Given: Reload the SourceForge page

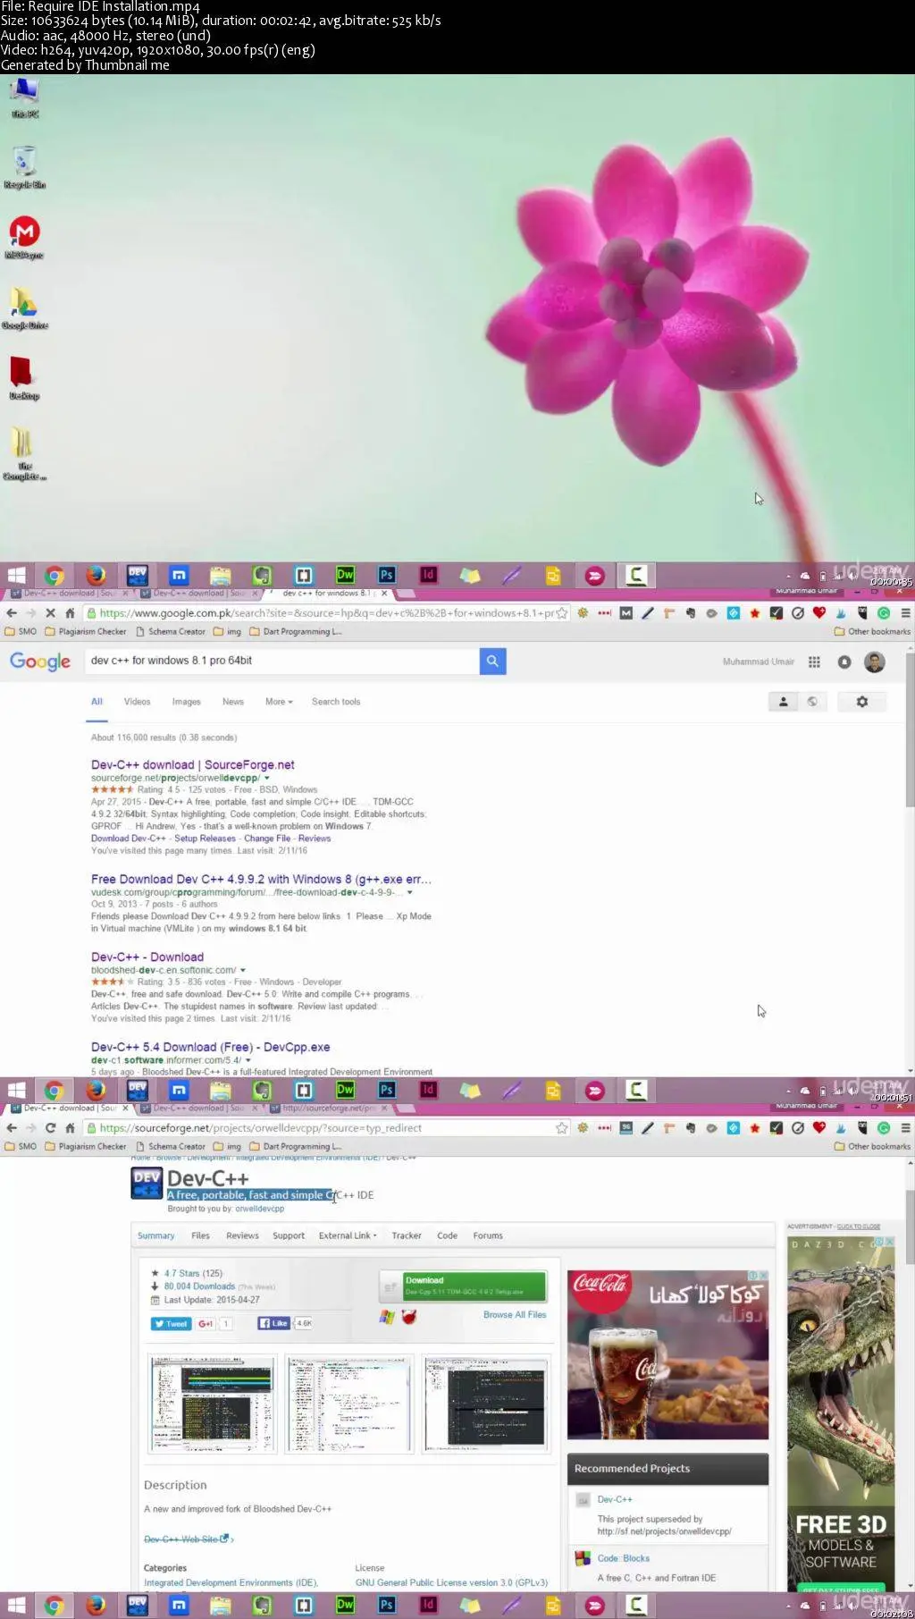Looking at the screenshot, I should pos(50,1128).
